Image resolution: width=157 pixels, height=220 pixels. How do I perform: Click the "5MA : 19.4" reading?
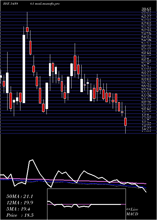[x=18, y=209]
